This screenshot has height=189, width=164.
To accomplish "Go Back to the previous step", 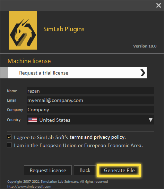I will 85,170.
